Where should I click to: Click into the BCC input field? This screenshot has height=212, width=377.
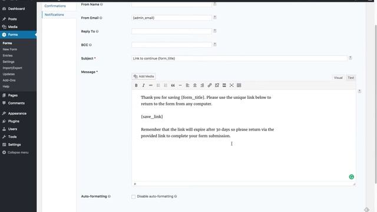click(x=171, y=45)
